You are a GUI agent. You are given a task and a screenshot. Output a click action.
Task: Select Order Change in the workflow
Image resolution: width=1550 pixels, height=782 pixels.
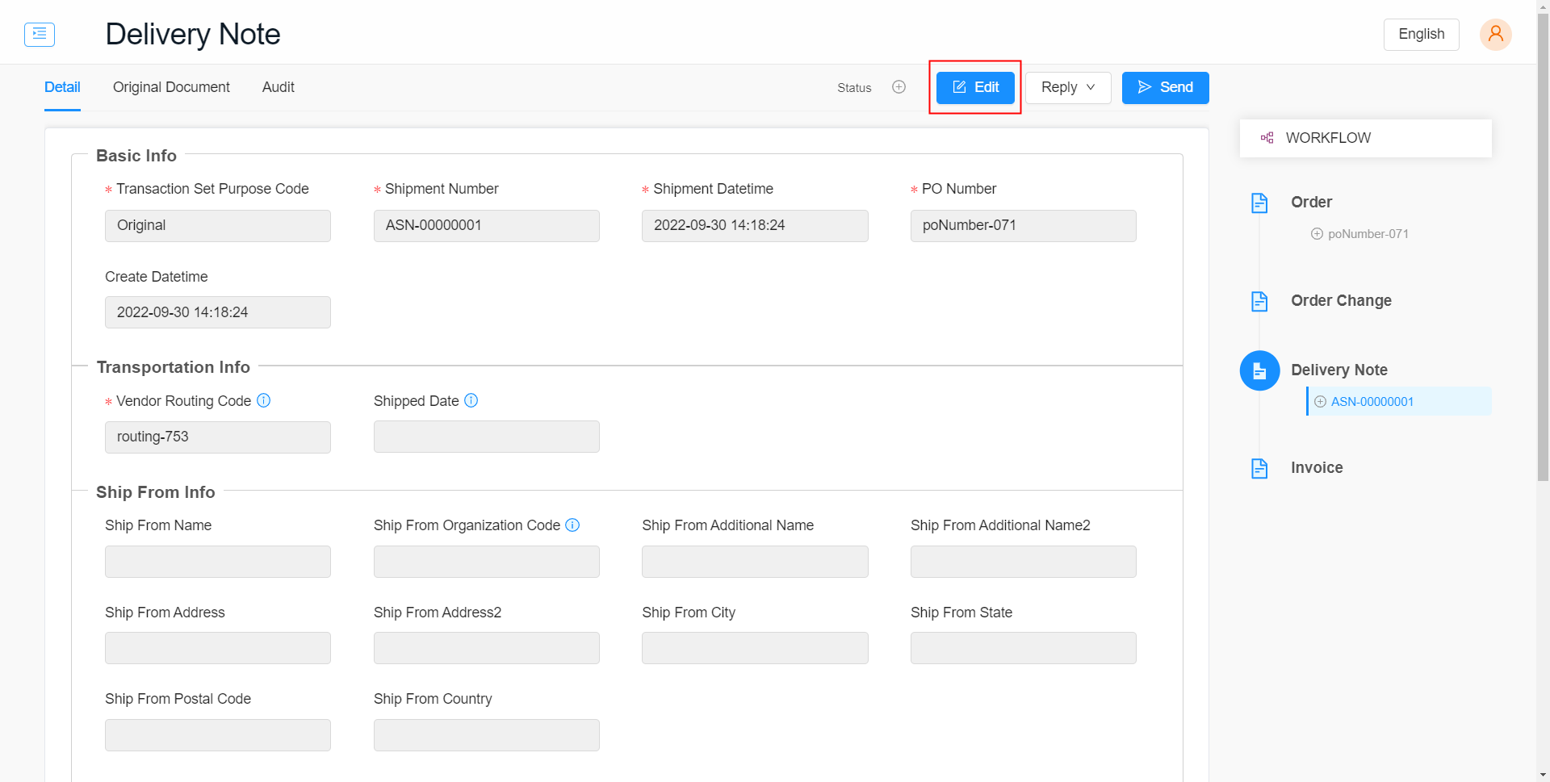pos(1341,301)
